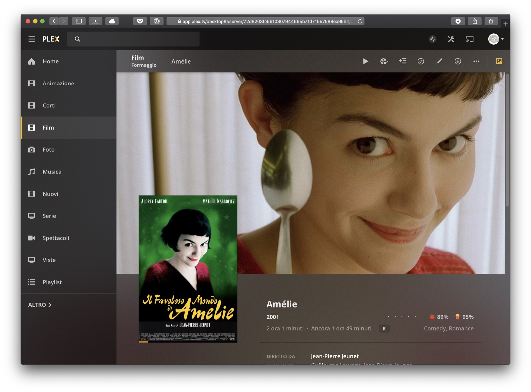Click the film reel trailer icon
The height and width of the screenshot is (392, 531).
(384, 61)
